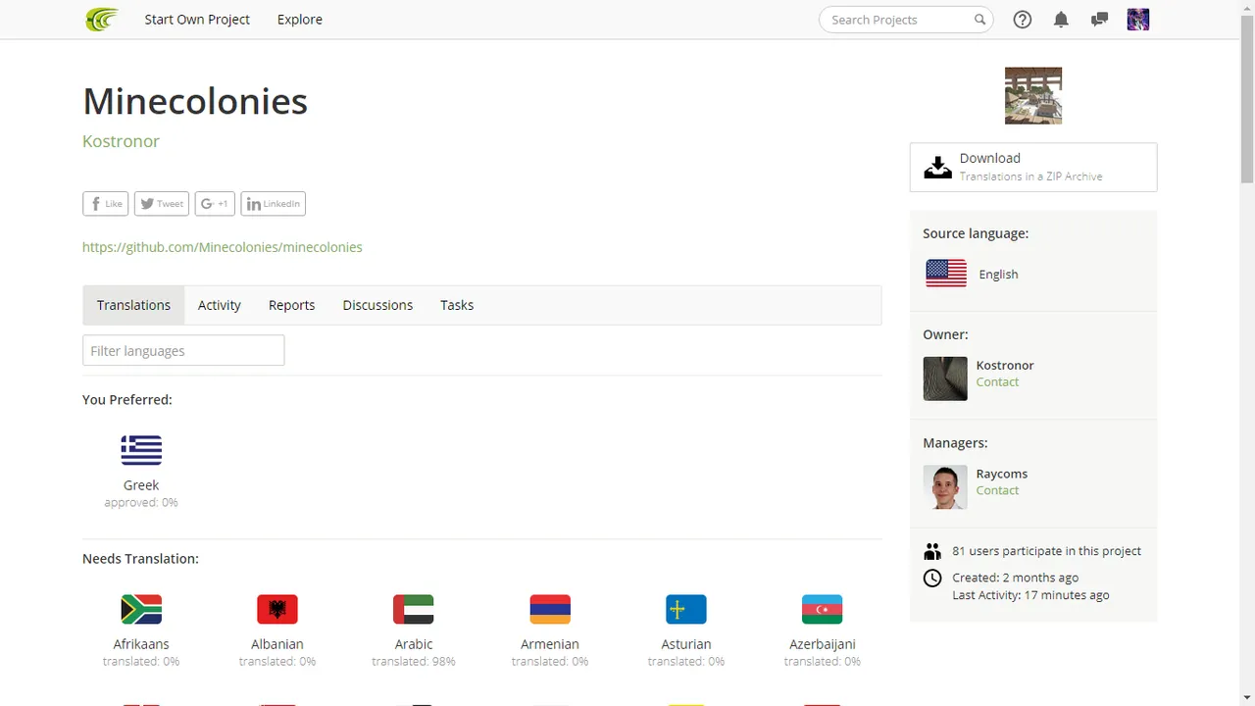
Task: Click the download tray icon
Action: tap(938, 167)
